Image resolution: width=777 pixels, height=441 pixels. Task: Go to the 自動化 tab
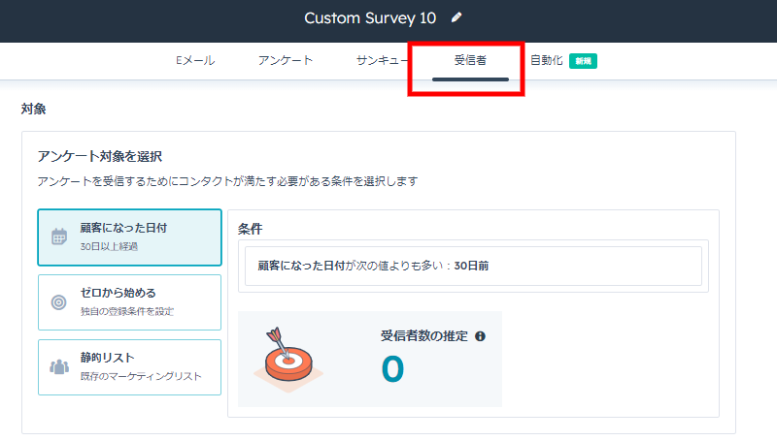point(547,60)
